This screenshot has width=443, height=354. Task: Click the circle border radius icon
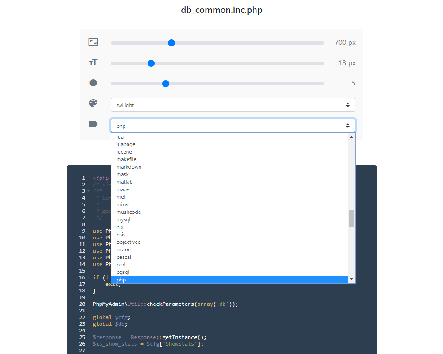click(x=93, y=83)
